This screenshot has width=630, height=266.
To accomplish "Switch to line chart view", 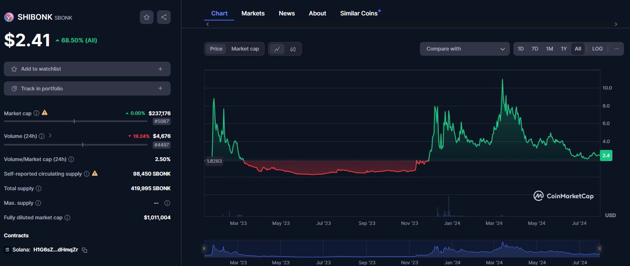I will coord(277,49).
